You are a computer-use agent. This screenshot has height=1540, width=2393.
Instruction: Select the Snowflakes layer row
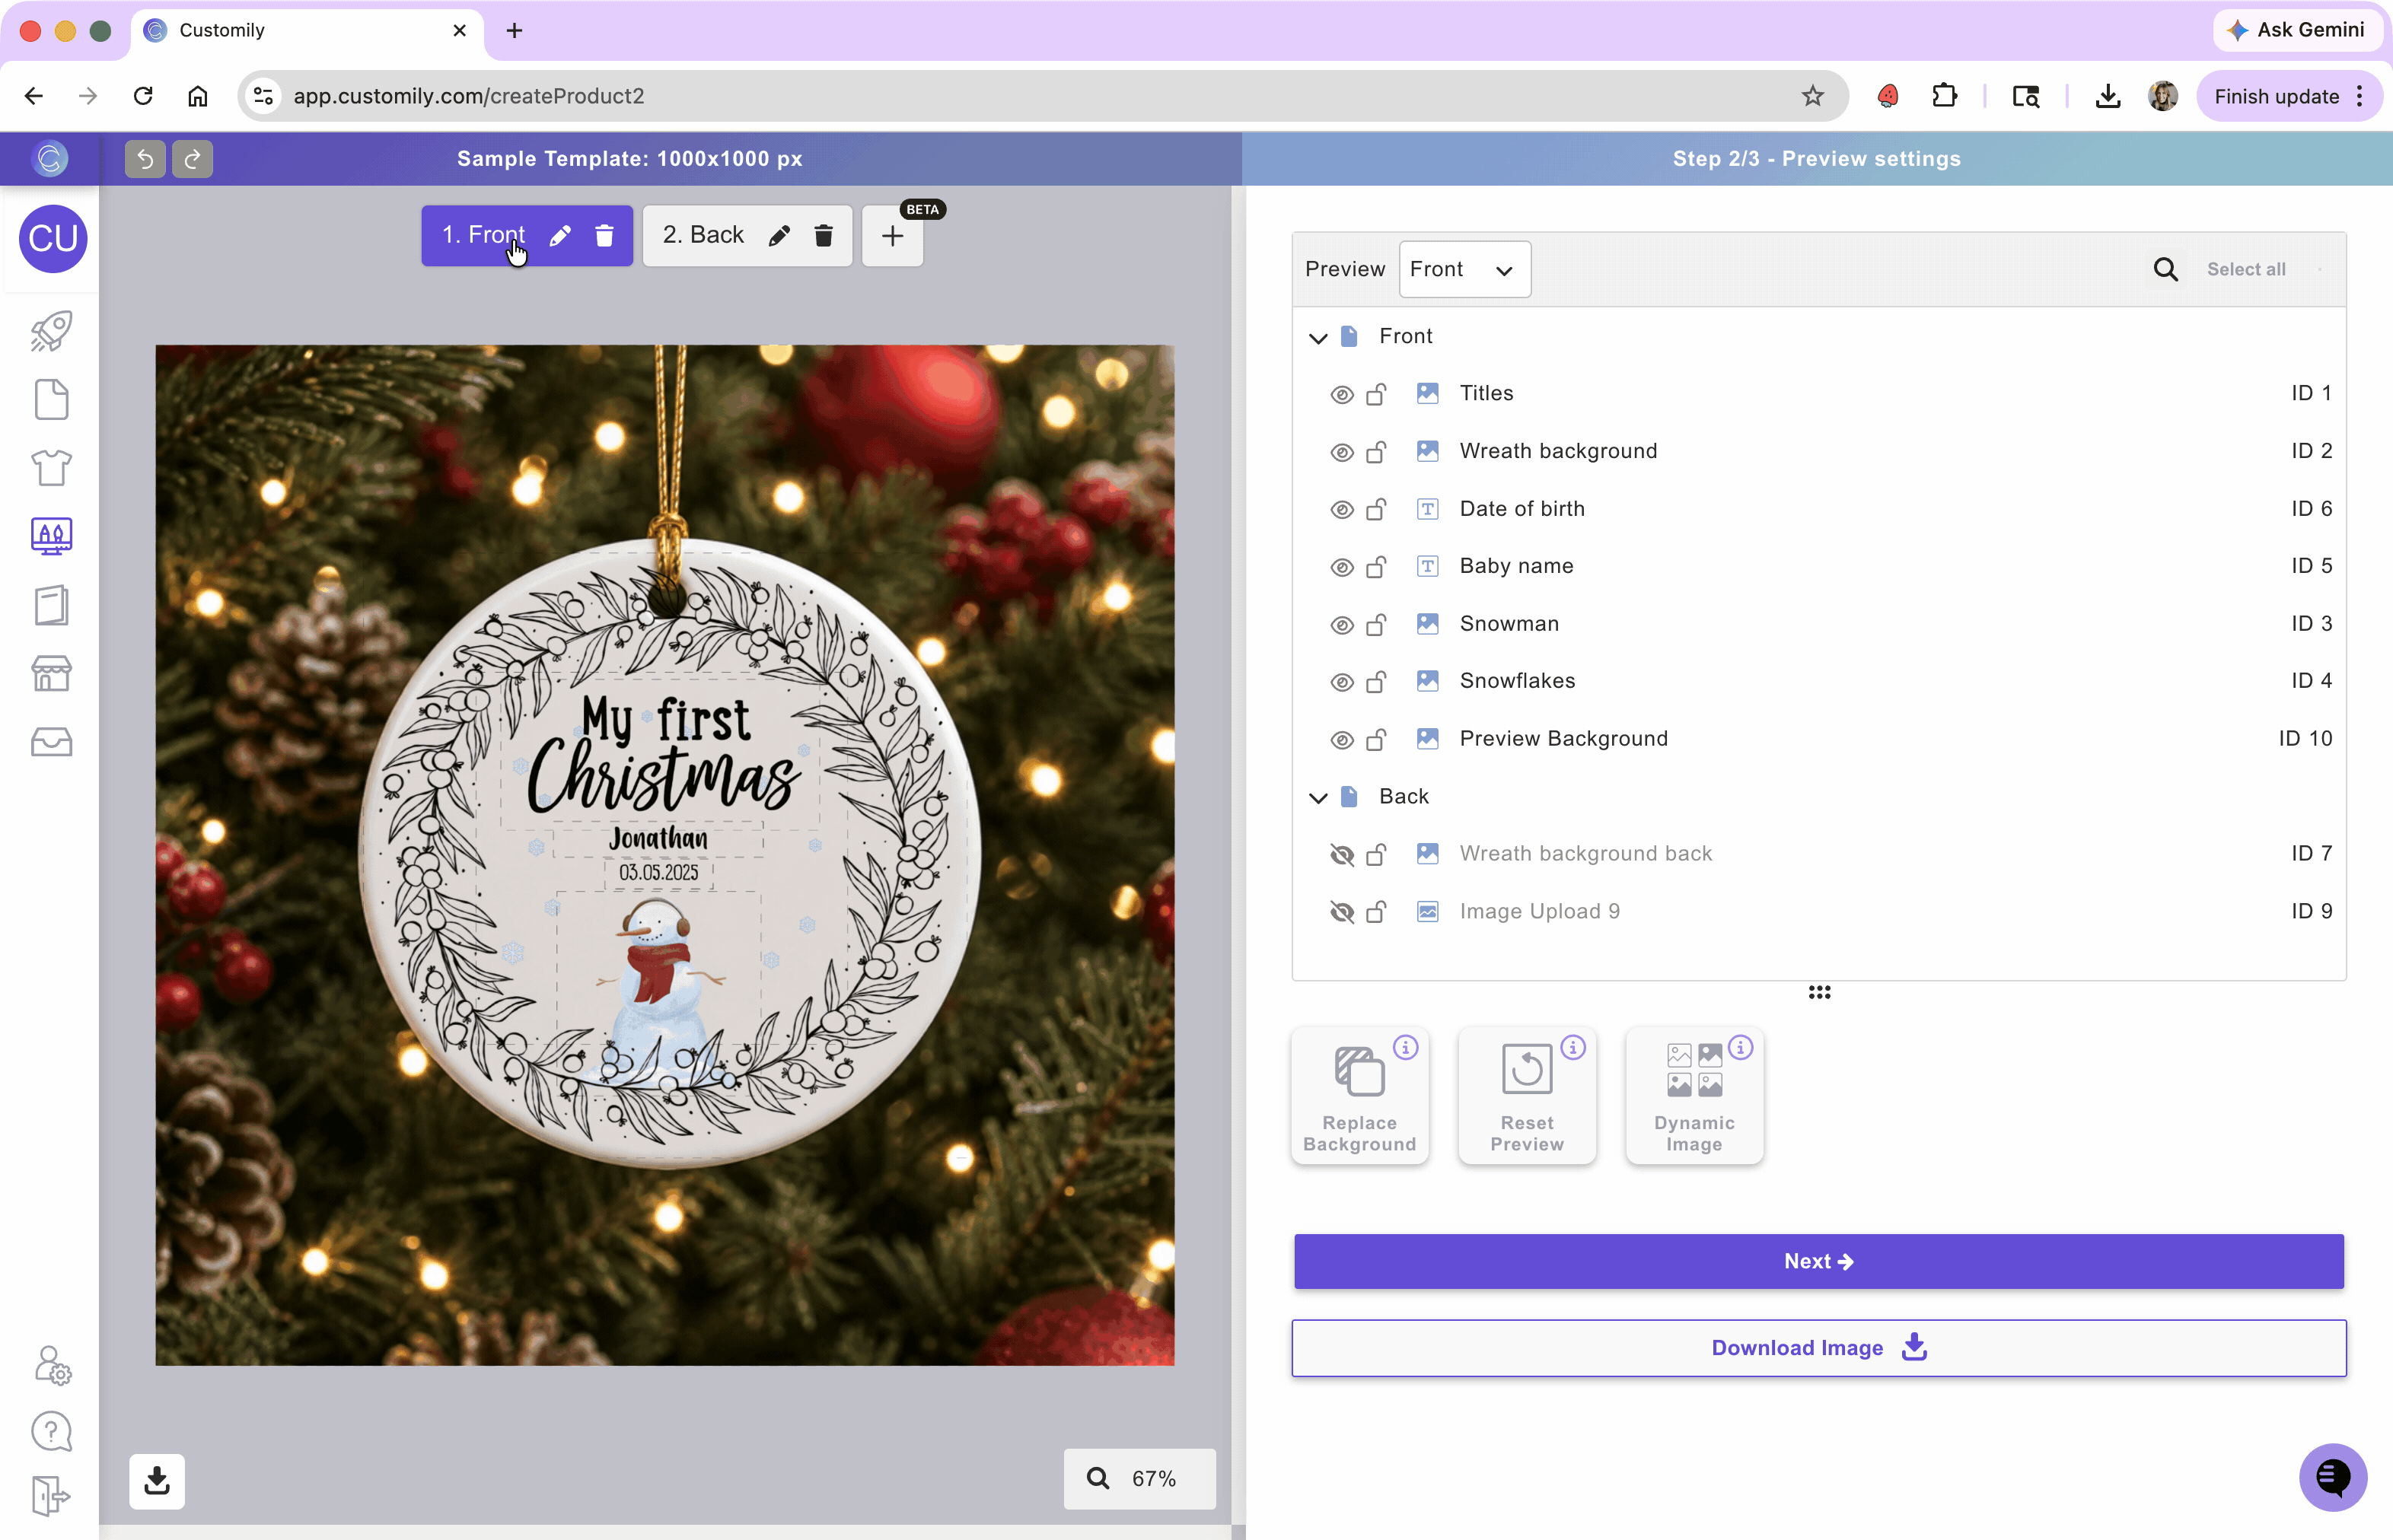1818,681
